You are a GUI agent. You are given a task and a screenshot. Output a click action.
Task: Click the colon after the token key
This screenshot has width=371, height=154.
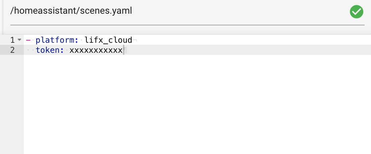click(62, 50)
